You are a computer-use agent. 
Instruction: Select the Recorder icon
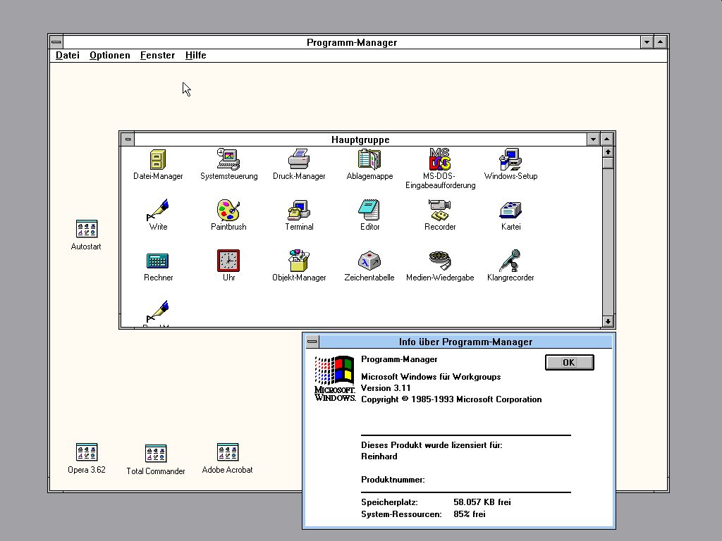[440, 210]
